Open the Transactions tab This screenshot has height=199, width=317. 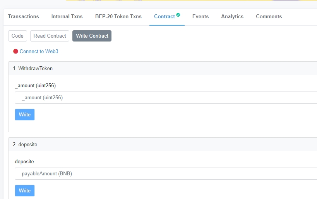tap(23, 17)
